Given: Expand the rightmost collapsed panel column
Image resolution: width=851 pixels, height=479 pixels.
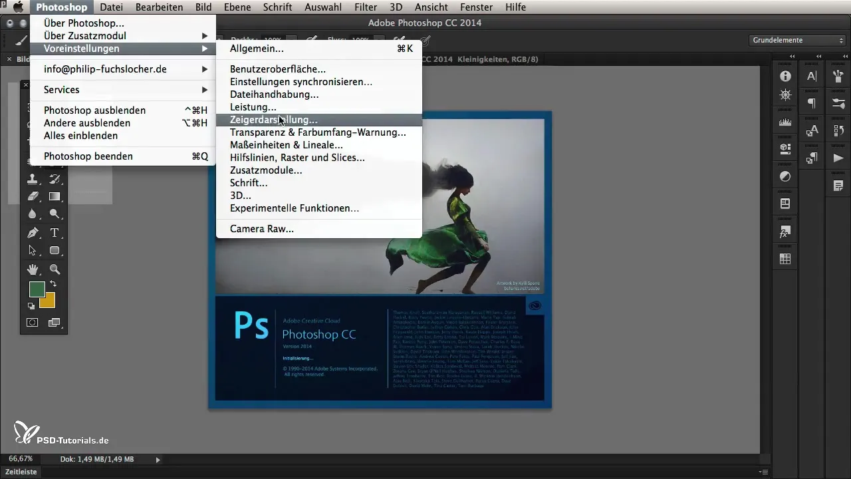Looking at the screenshot, I should click(845, 57).
